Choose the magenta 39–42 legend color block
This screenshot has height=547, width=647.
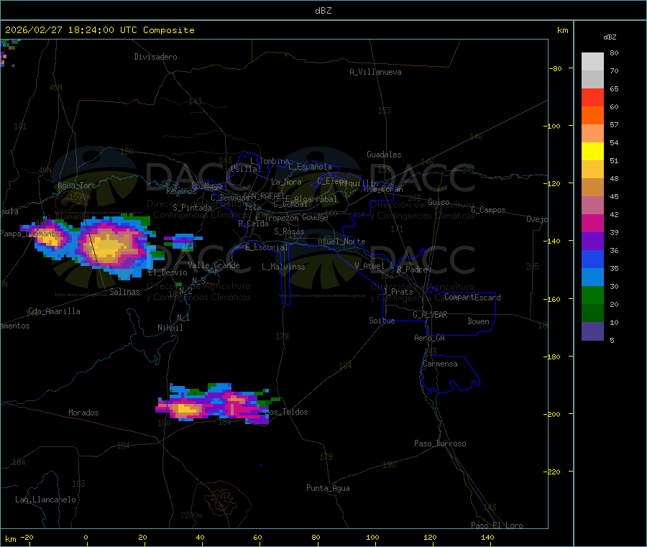coord(592,223)
